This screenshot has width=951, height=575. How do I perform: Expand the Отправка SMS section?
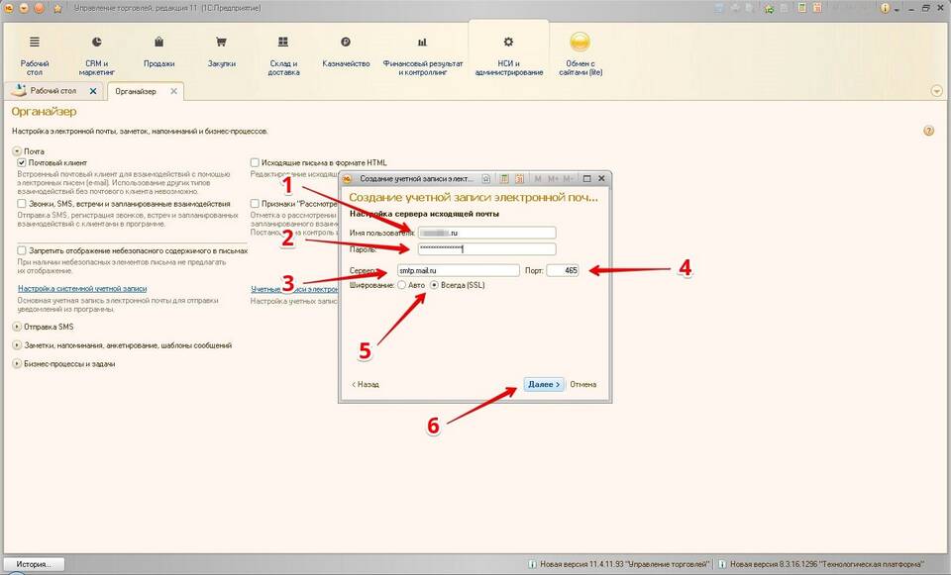(x=17, y=327)
